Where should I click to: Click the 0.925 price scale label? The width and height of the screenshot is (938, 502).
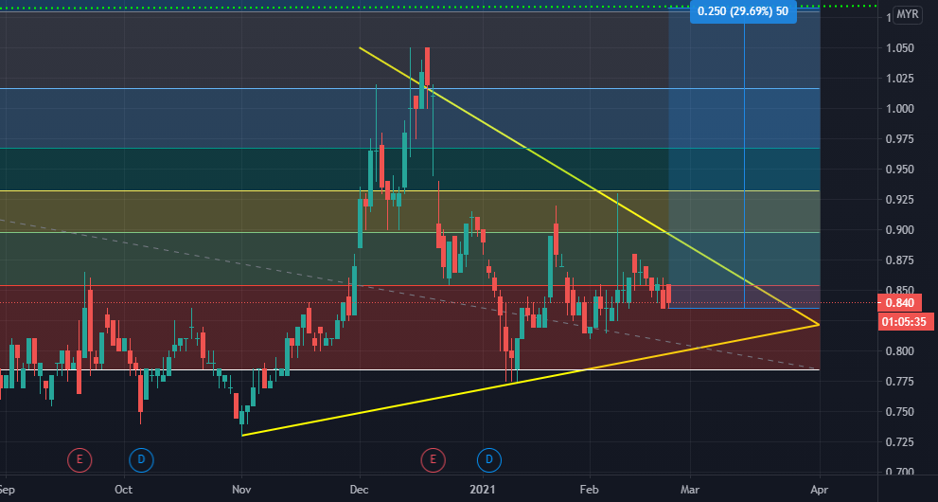pos(900,199)
